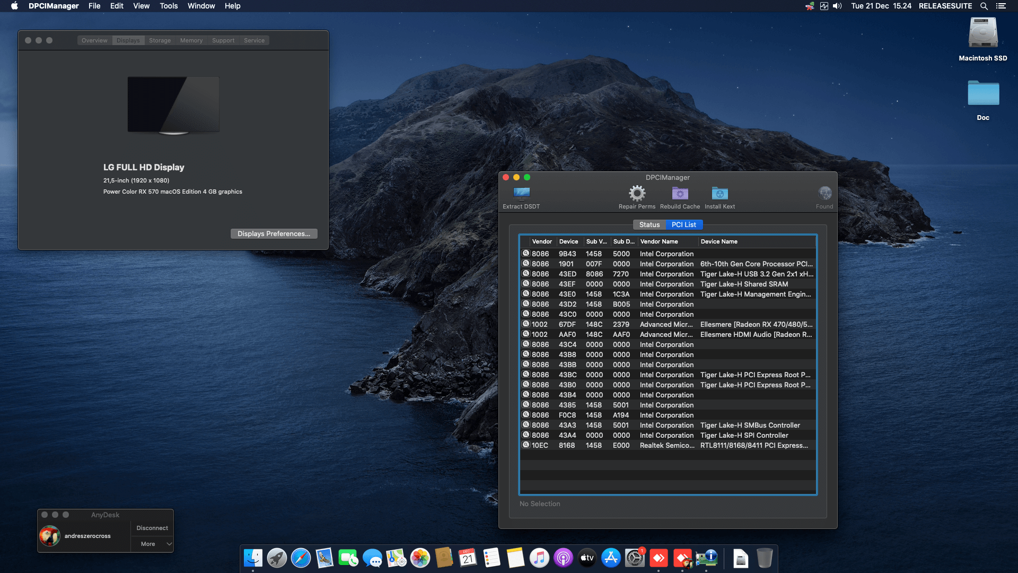Open the DPCIManager application menu
This screenshot has height=573, width=1018.
coord(54,6)
